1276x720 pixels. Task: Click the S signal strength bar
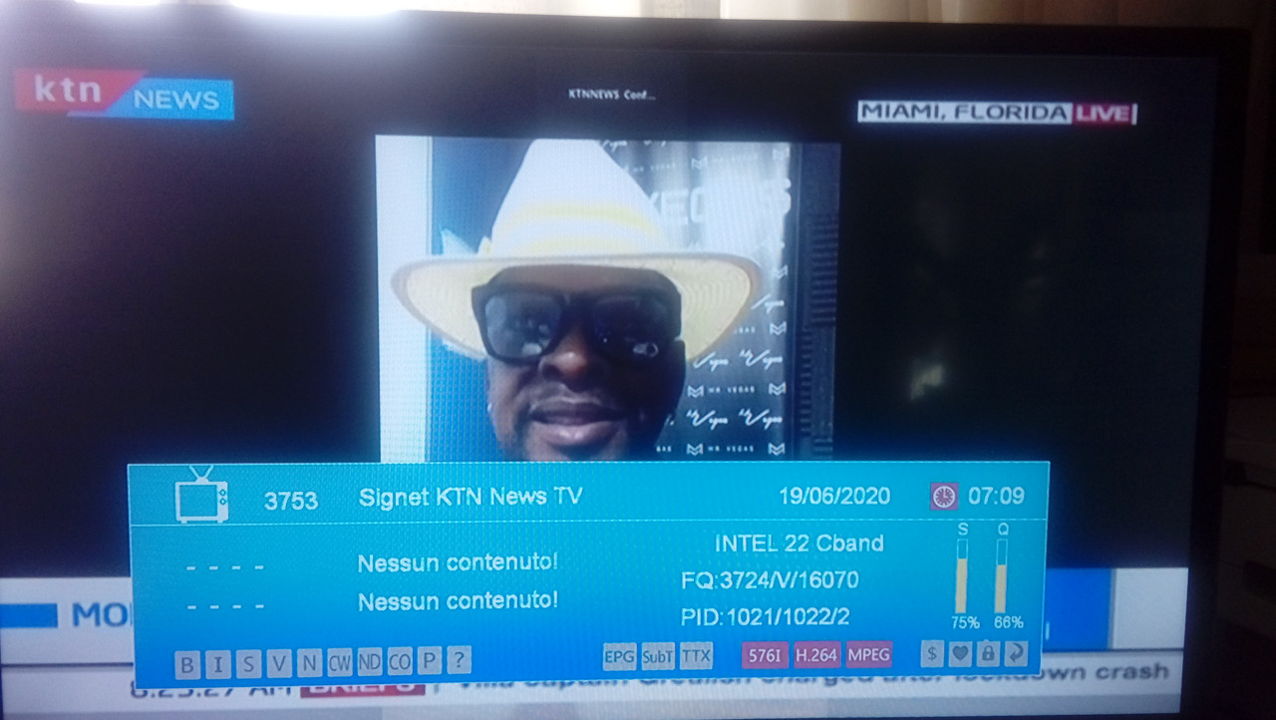coord(962,576)
